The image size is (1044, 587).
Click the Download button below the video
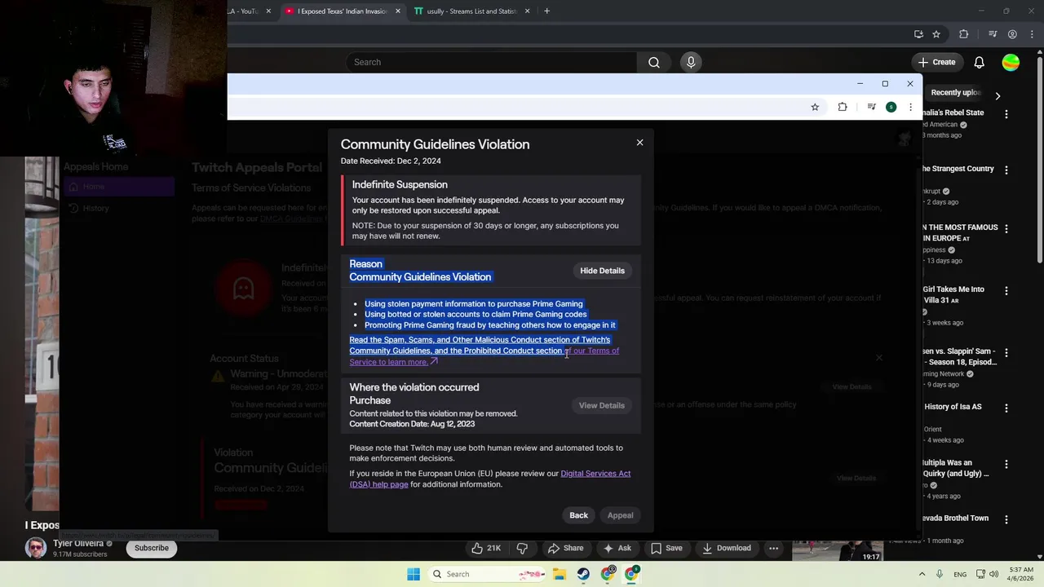click(x=725, y=548)
